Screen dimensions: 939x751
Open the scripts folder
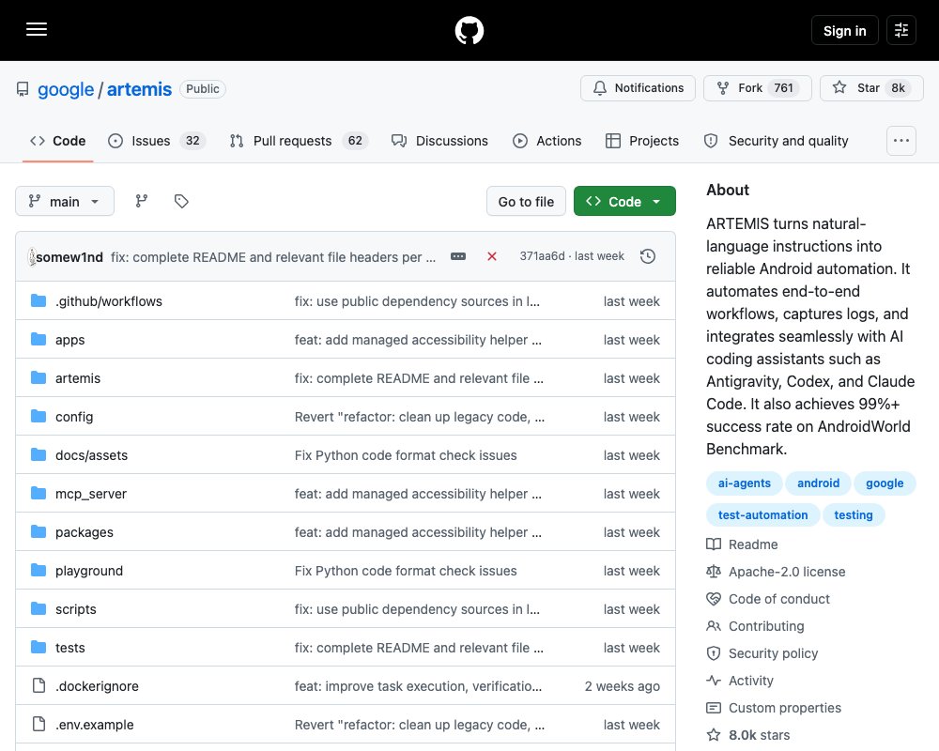click(76, 609)
